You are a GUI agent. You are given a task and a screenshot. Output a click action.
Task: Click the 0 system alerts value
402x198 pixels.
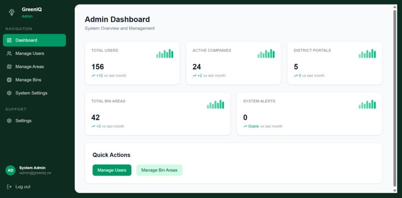(x=245, y=117)
